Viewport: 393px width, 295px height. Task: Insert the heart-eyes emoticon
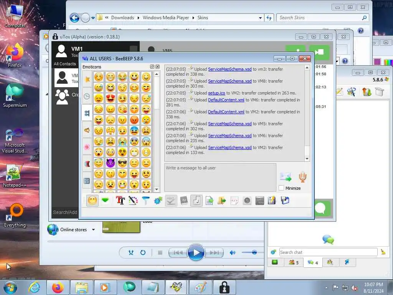(x=110, y=98)
